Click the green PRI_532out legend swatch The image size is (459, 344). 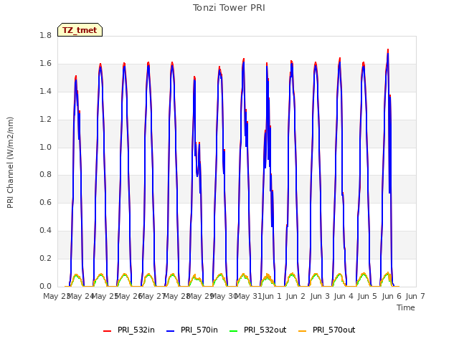[234, 331]
